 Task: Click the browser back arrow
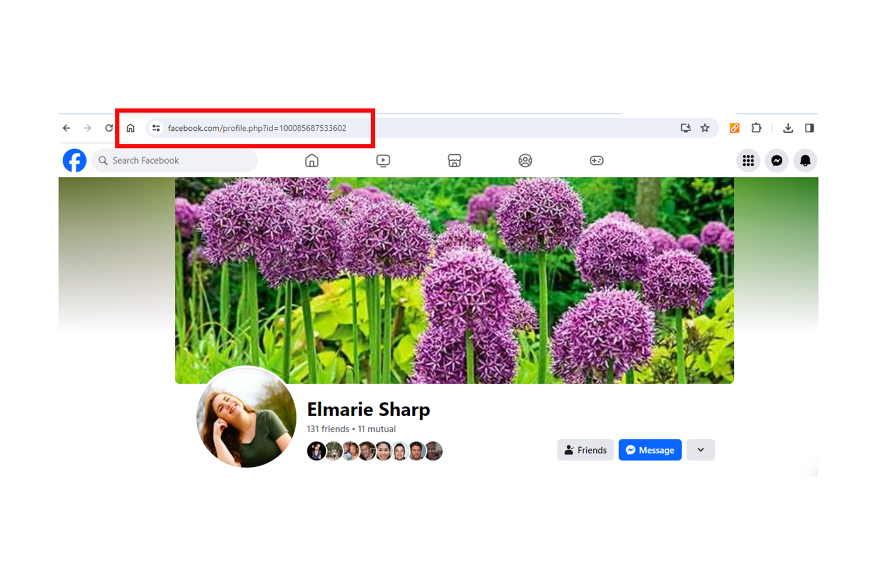66,128
